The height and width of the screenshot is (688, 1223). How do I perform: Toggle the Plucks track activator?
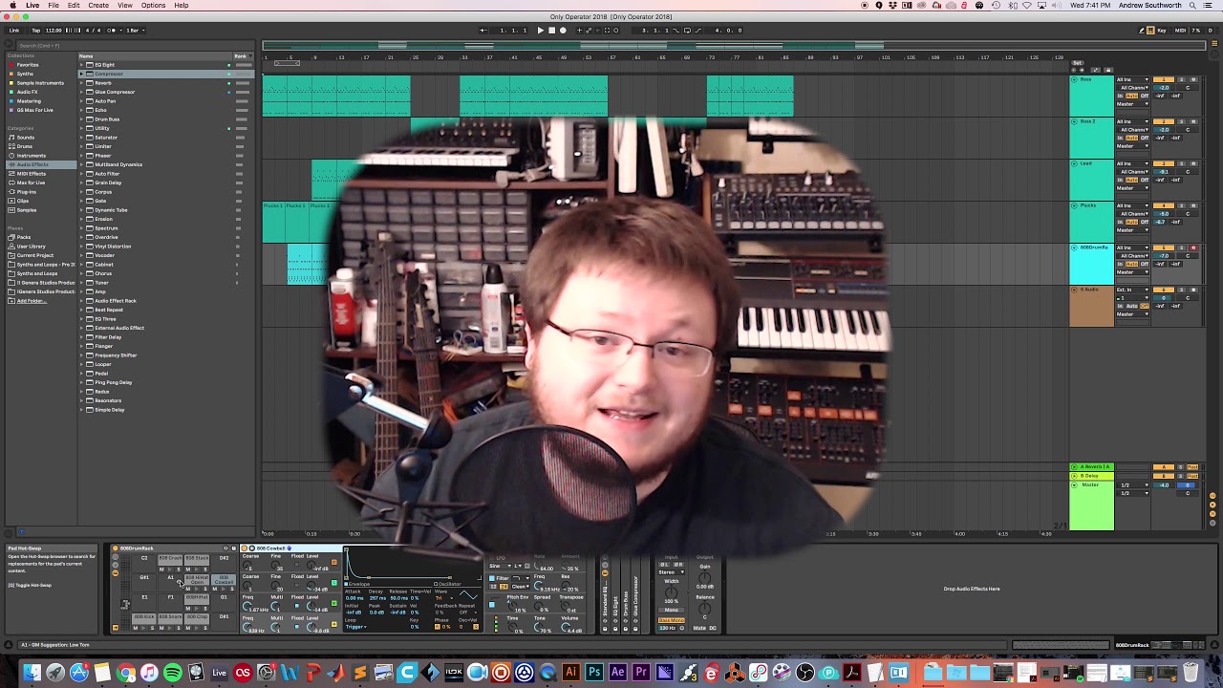tap(1164, 205)
